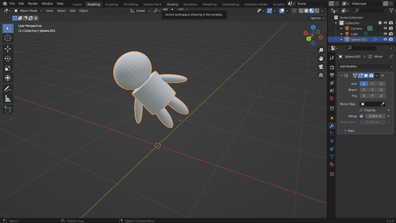This screenshot has height=223, width=396.
Task: Expand the Sphere.001 tree item arrow
Action: (x=342, y=39)
